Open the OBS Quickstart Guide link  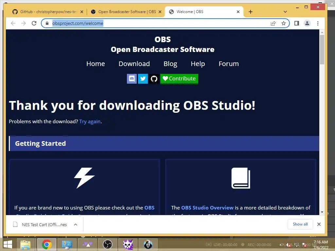click(149, 208)
